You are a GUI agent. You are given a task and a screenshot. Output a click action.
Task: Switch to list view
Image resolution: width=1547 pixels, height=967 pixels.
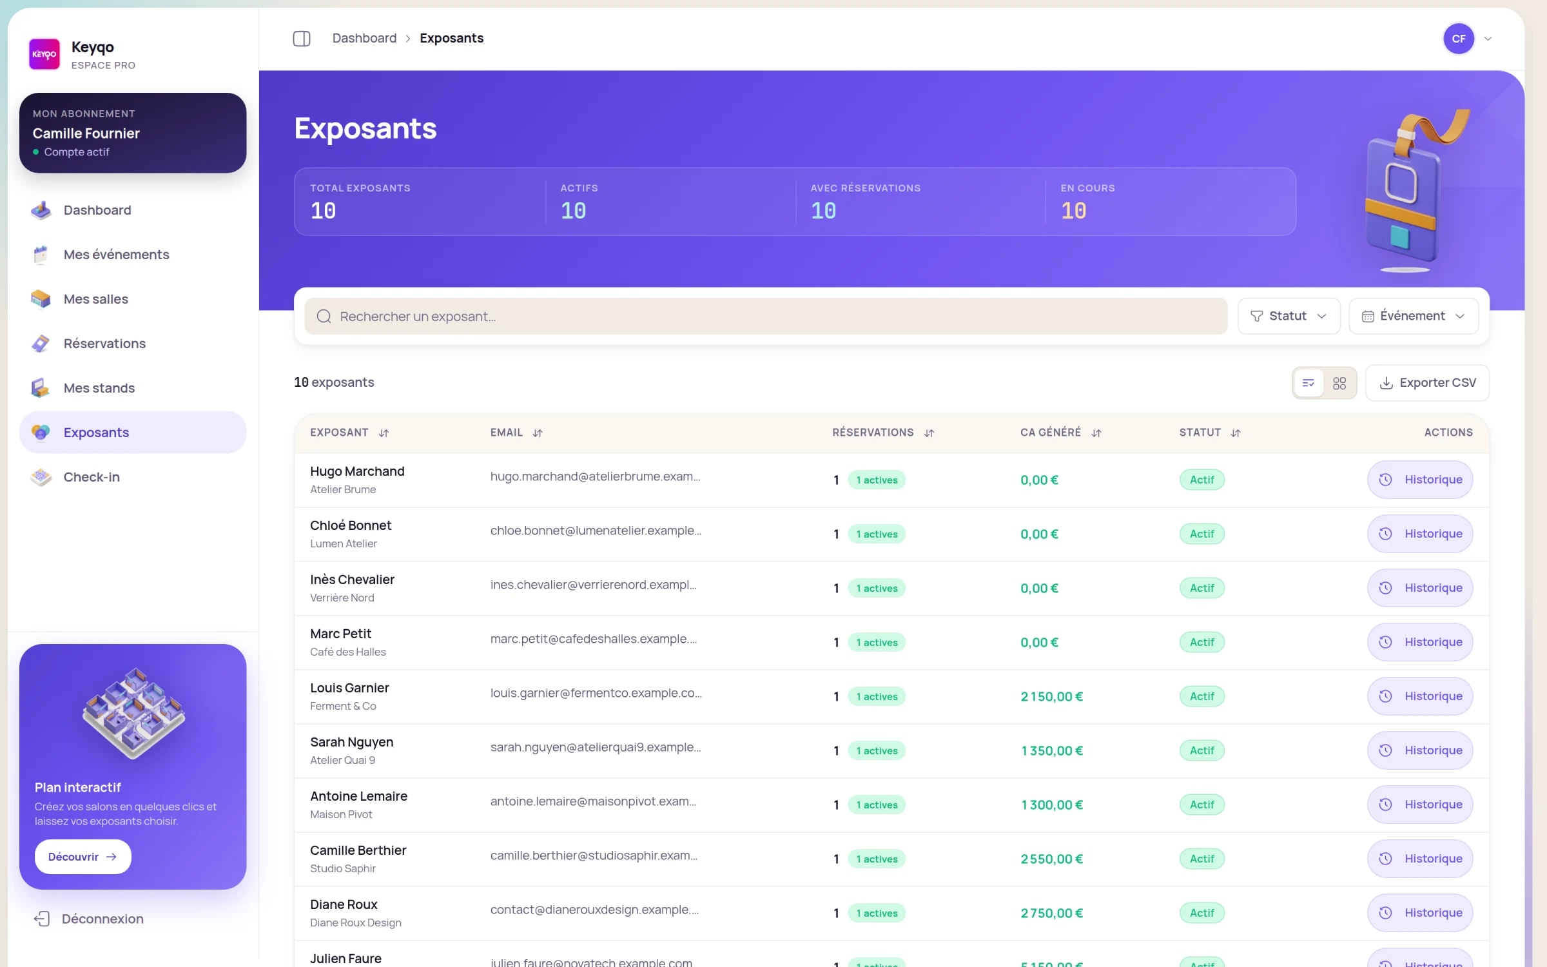tap(1309, 383)
